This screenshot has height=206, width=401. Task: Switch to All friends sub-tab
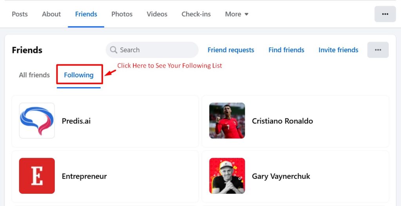coord(34,75)
